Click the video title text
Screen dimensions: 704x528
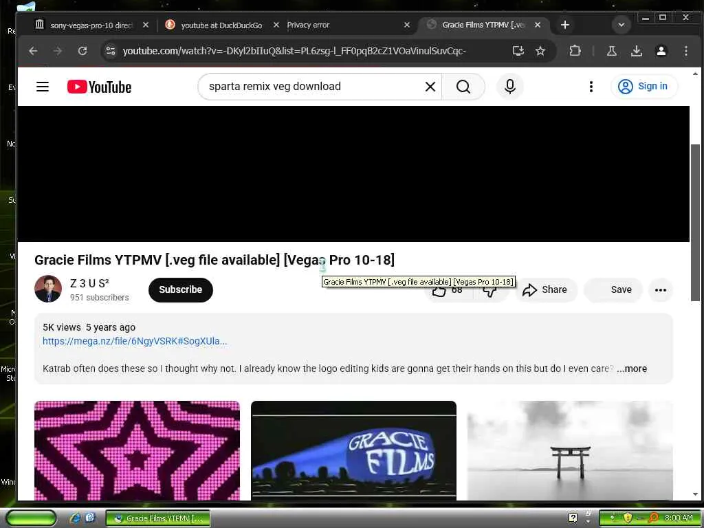(214, 260)
